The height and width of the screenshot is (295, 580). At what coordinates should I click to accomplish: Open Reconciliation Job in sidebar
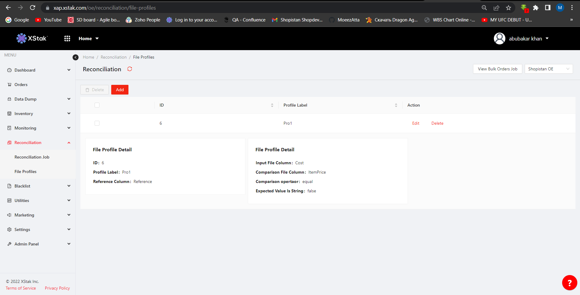pyautogui.click(x=32, y=157)
